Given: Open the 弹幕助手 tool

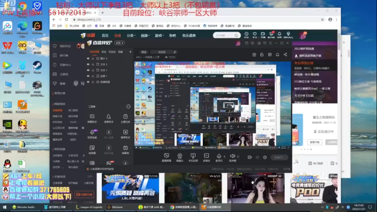Looking at the screenshot, I should [x=92, y=118].
